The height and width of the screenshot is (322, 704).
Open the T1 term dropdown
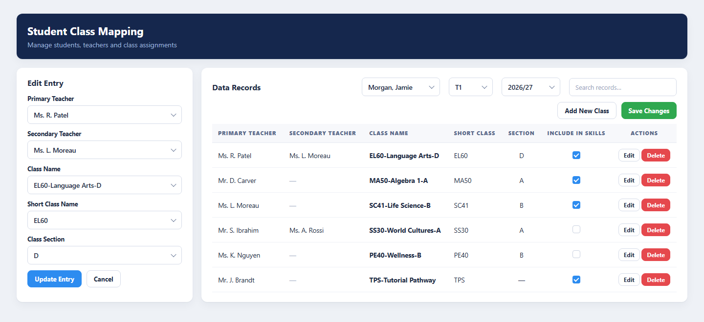click(x=471, y=87)
